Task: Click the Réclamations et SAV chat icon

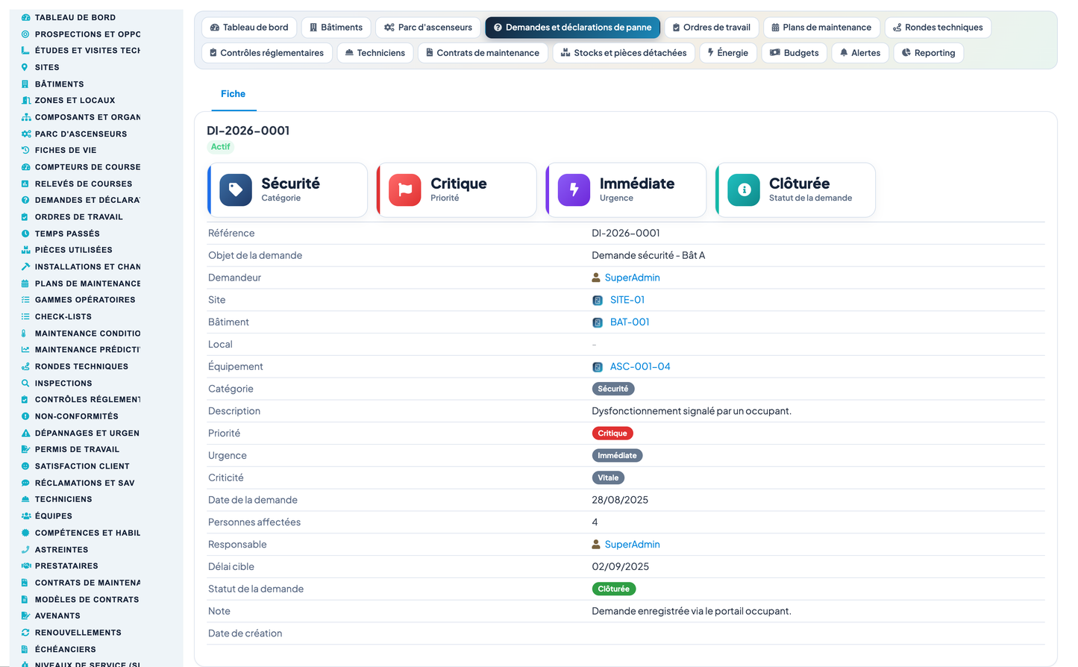Action: click(x=25, y=483)
